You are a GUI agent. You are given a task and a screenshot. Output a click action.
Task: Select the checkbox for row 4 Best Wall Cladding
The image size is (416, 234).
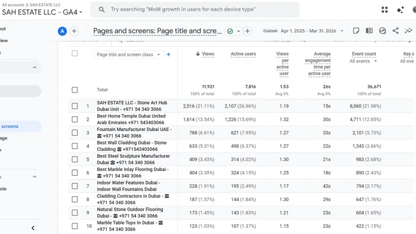coord(75,146)
